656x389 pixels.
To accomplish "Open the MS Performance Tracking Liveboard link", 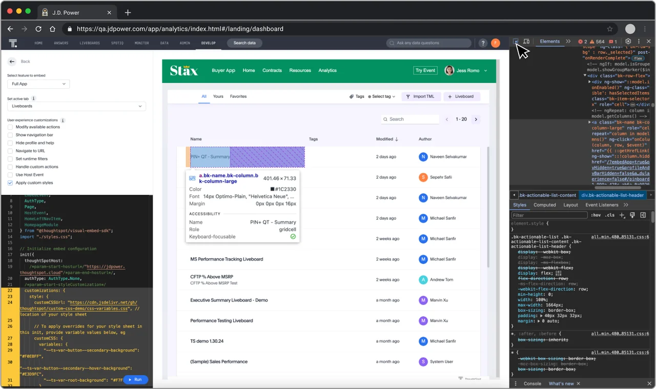I will point(227,259).
